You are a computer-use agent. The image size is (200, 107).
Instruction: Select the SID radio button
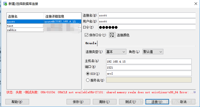point(88,73)
